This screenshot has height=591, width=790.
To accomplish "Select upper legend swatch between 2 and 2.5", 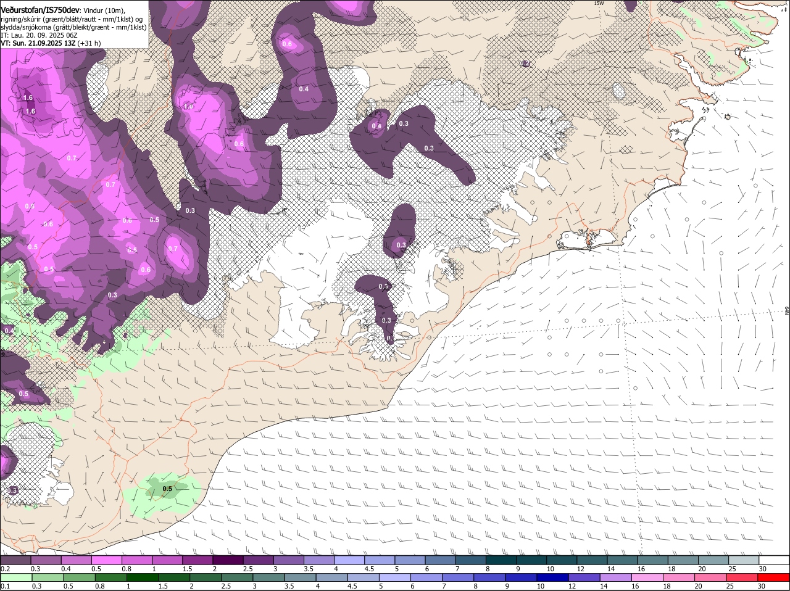I will (x=228, y=560).
